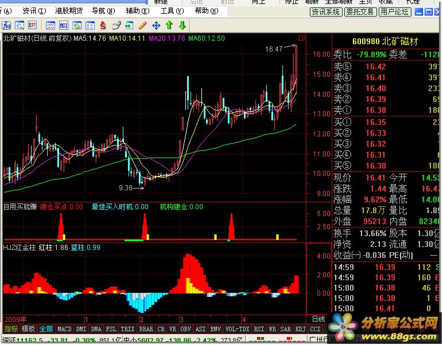Click the blue four-way move arrows icon
Viewport: 443px width, 345px height.
pyautogui.click(x=156, y=26)
